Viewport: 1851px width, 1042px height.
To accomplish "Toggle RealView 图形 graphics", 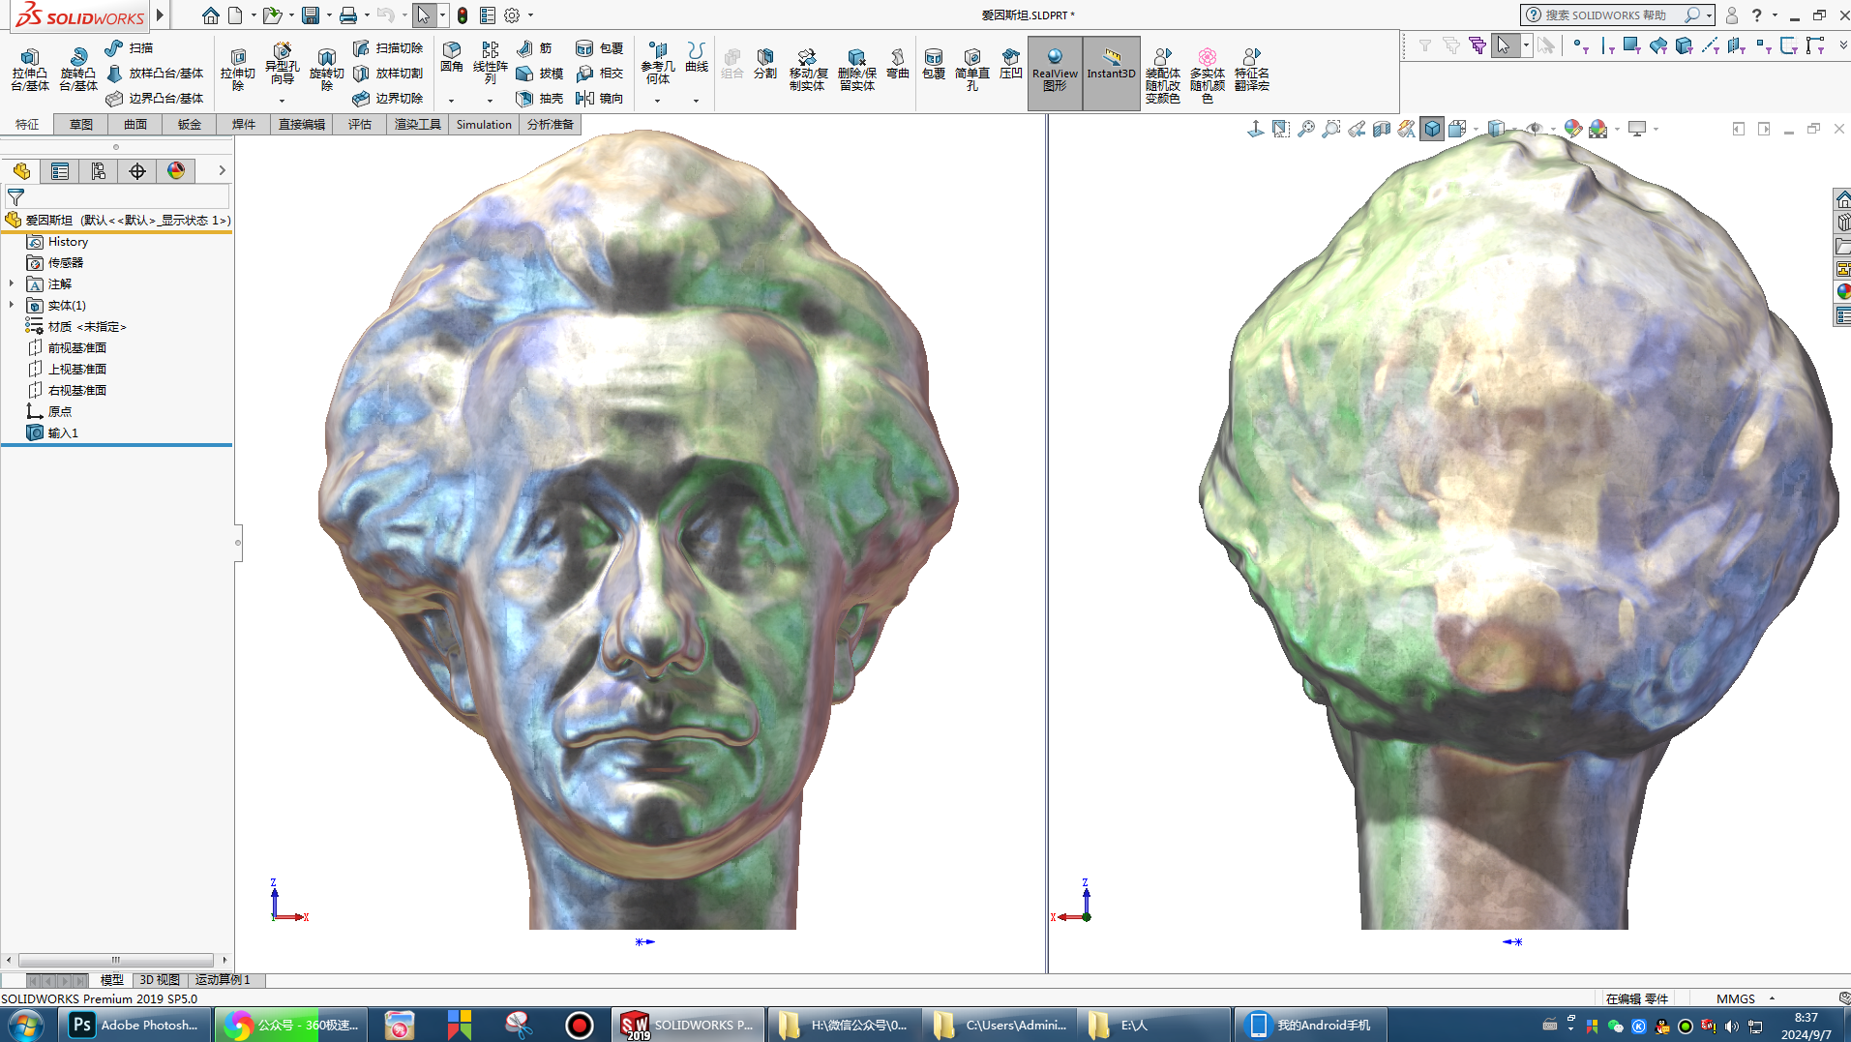I will (x=1055, y=72).
